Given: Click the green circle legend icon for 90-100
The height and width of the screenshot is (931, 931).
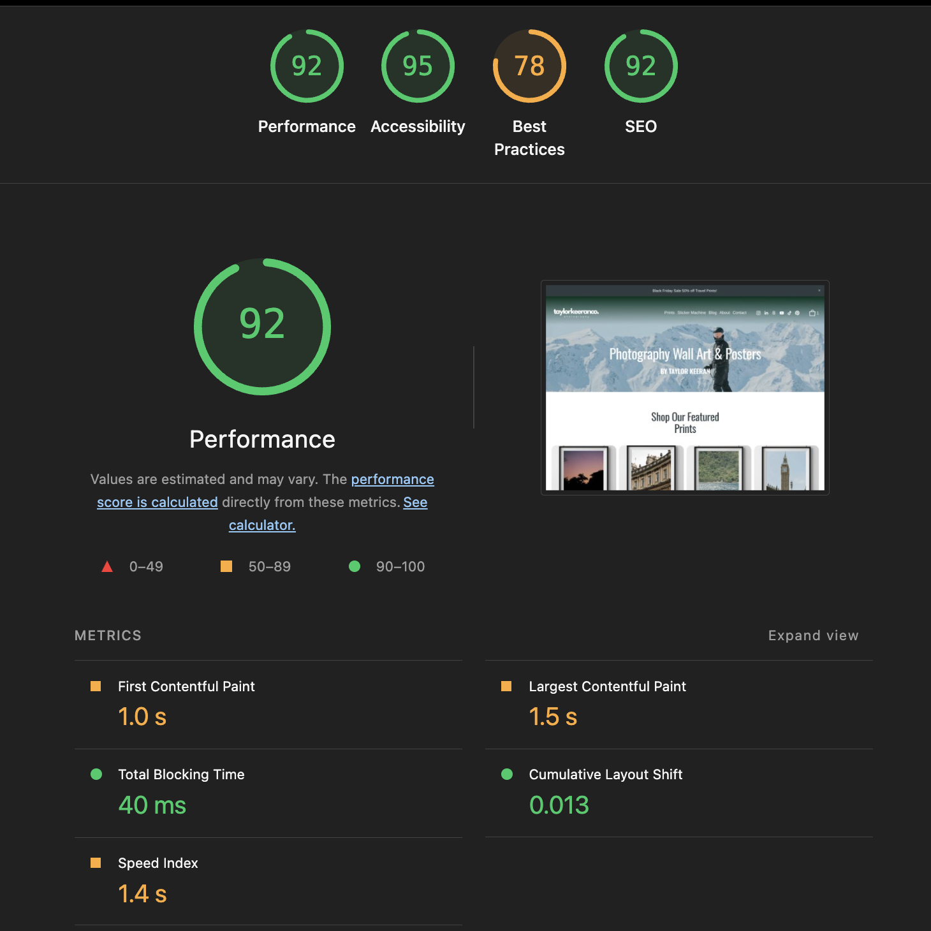Looking at the screenshot, I should [x=355, y=566].
